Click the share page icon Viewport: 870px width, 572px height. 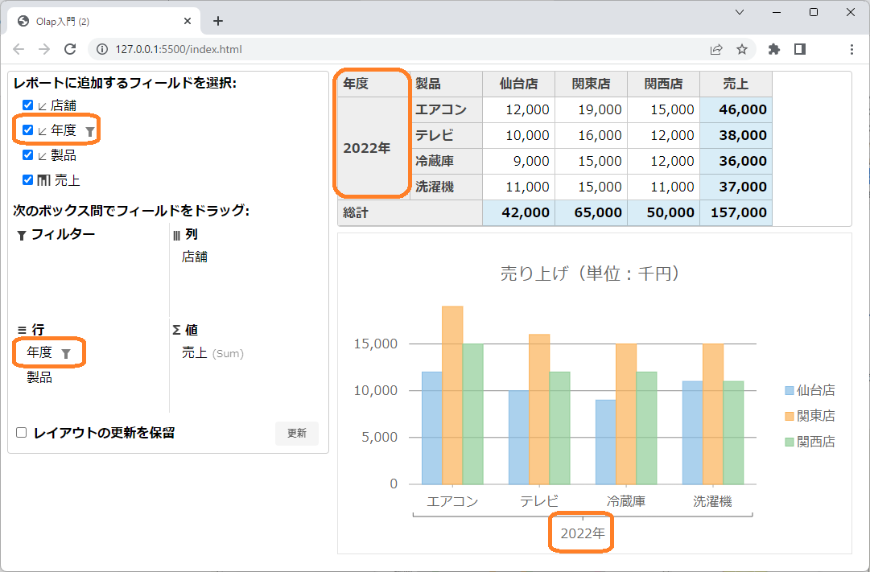coord(716,49)
